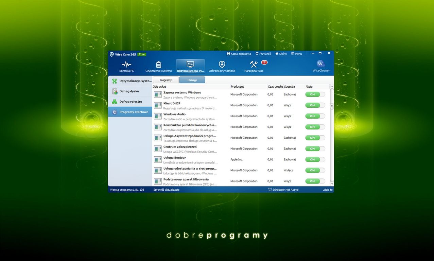Click Wersja programu: 1.81.136 text
434x261 pixels.
tap(127, 190)
